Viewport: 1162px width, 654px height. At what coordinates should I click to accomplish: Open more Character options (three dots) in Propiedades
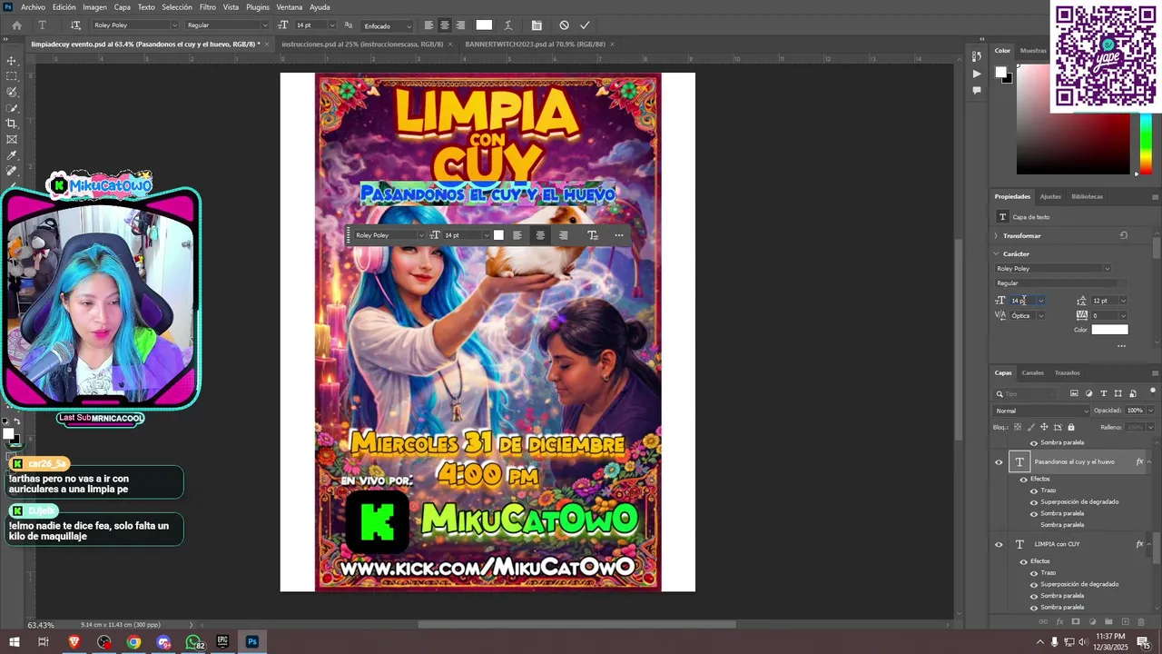[x=1121, y=346]
